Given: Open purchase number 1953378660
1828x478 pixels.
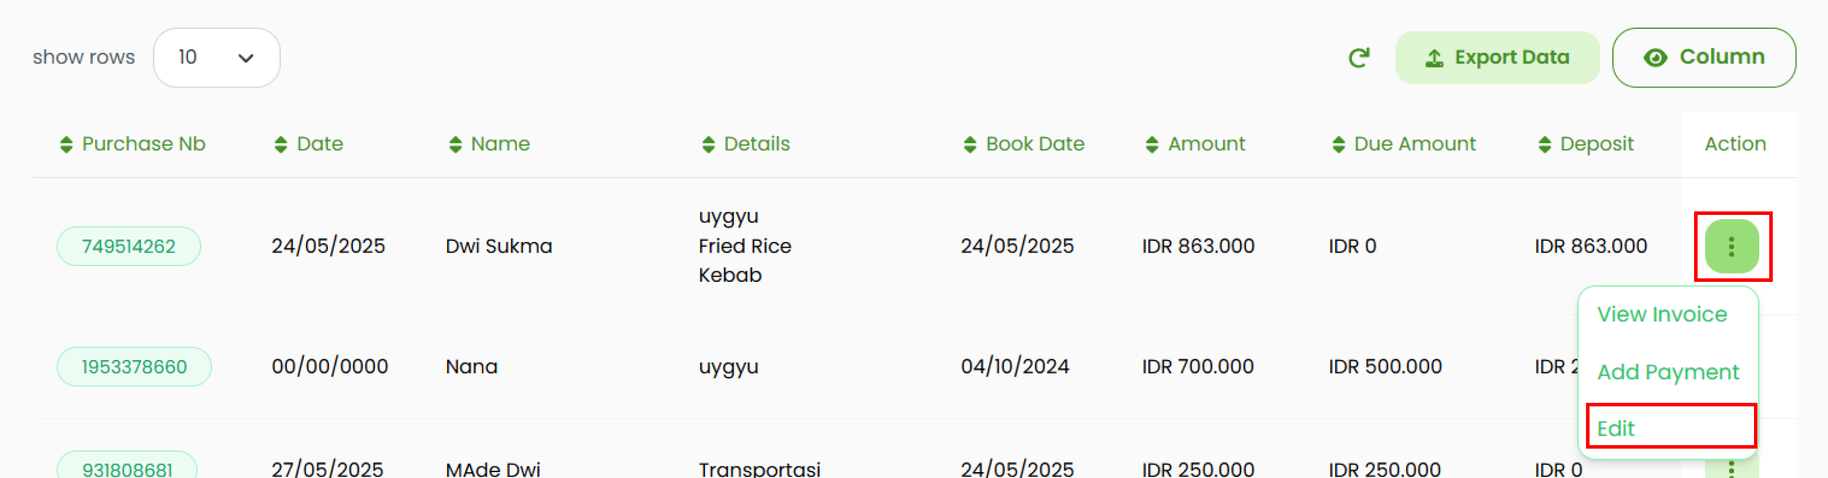Looking at the screenshot, I should coord(134,366).
